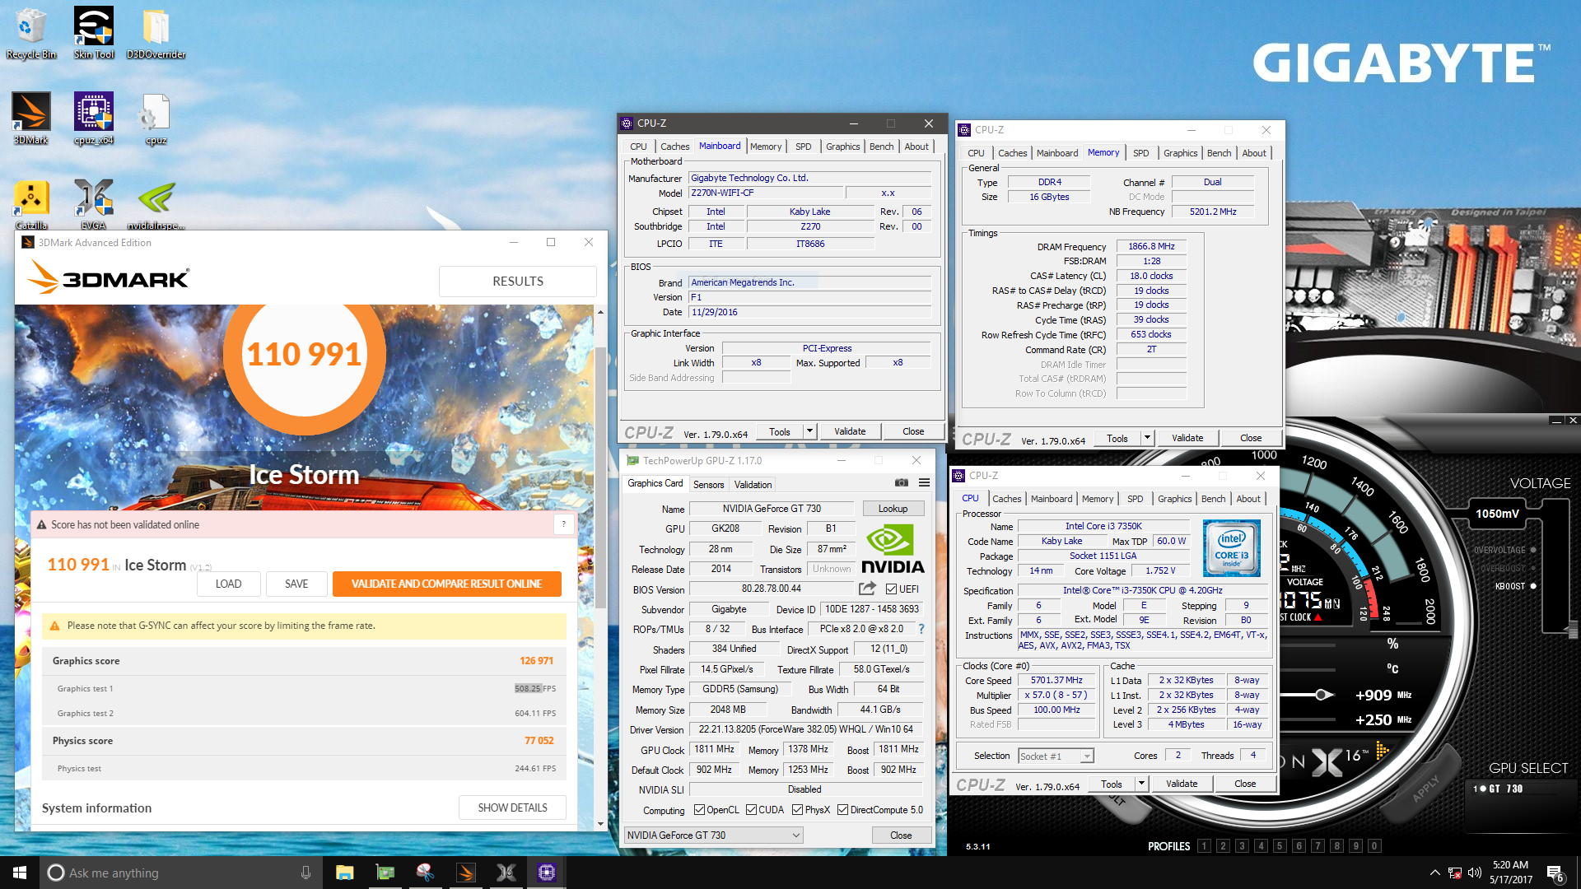
Task: Toggle the CUDA checkbox in GPU-Z
Action: (x=751, y=810)
